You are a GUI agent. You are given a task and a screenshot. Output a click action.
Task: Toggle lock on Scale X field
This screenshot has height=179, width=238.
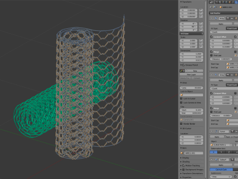(x=201, y=40)
